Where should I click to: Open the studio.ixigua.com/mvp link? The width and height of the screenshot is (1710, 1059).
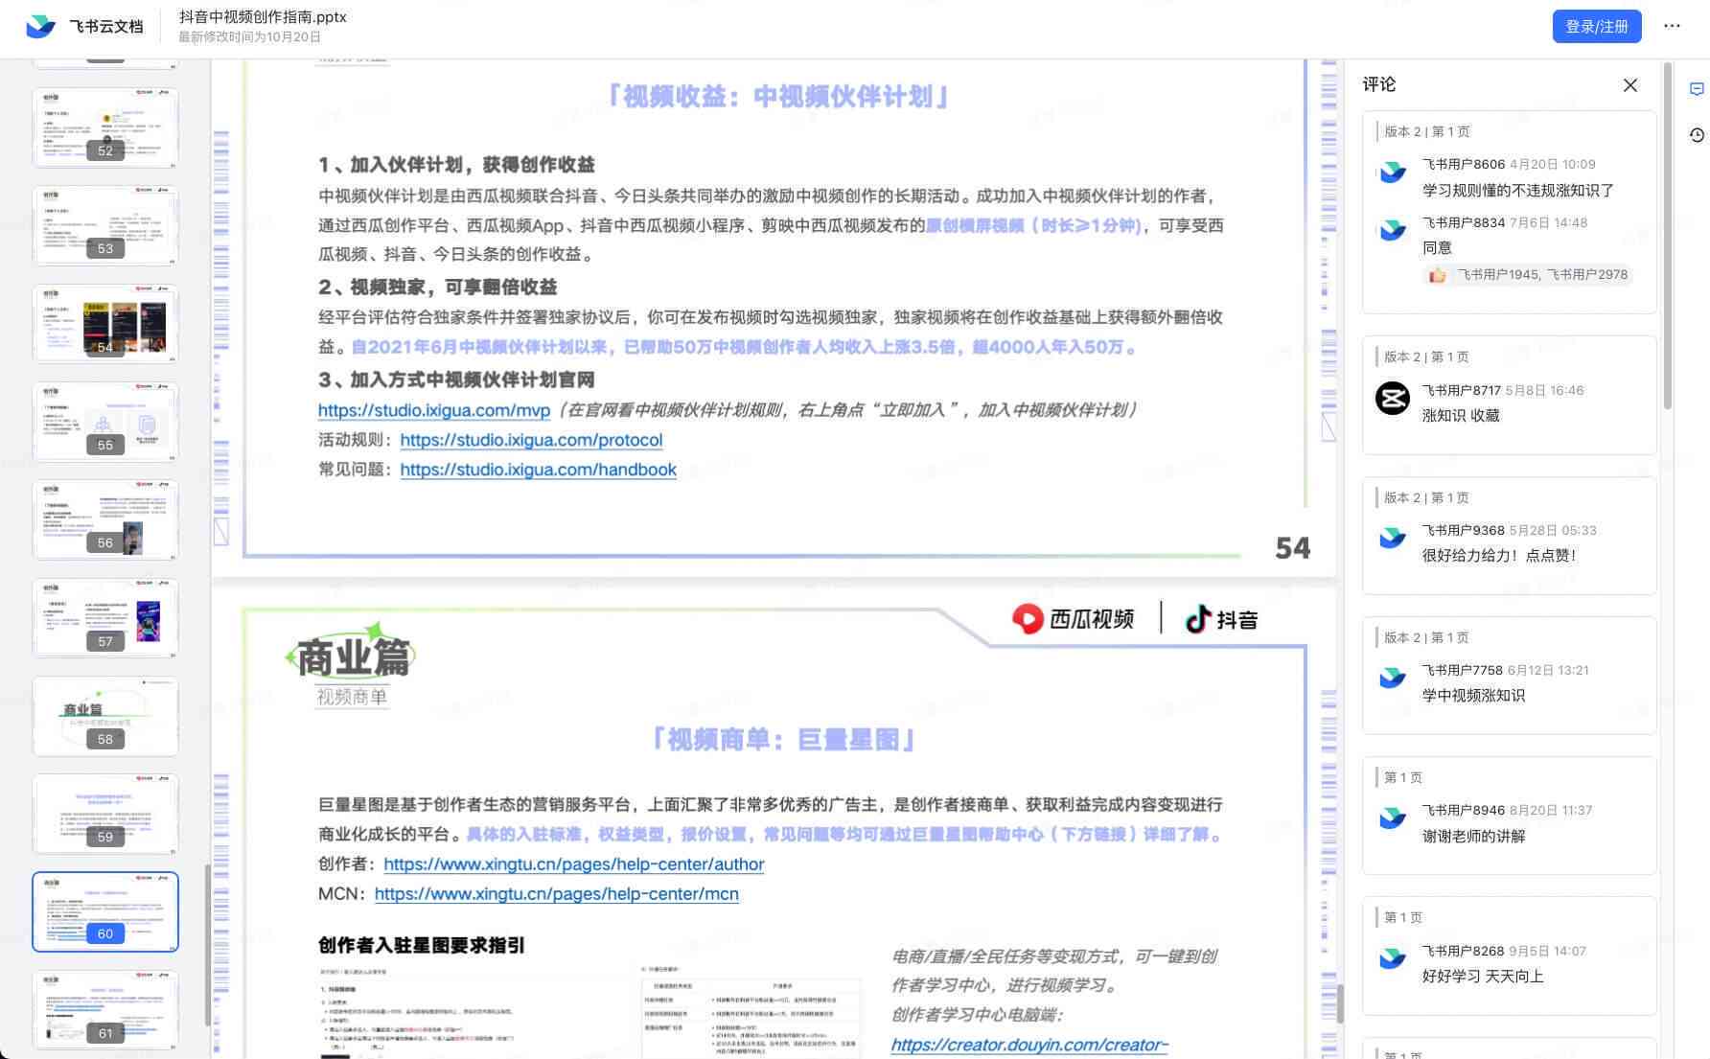434,410
